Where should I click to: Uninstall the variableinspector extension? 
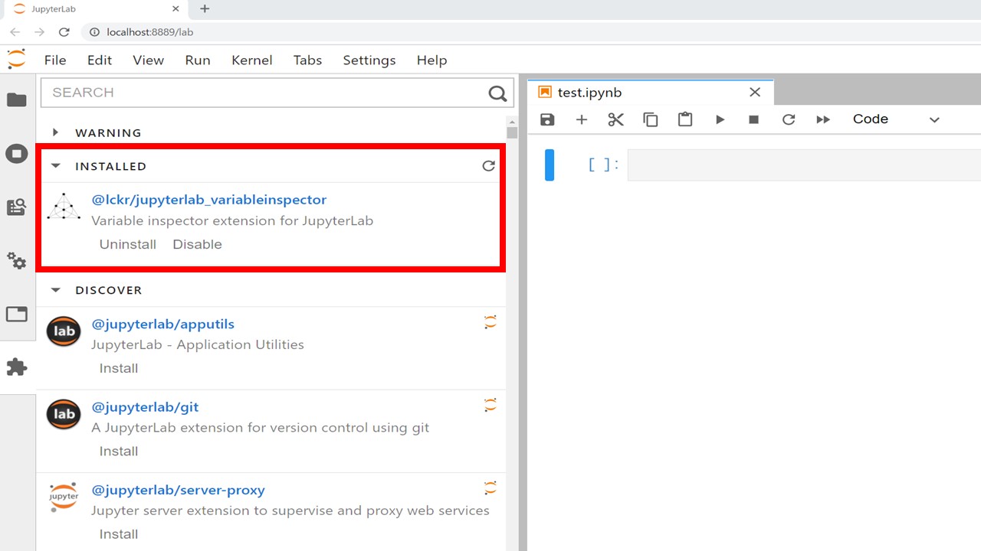point(128,244)
